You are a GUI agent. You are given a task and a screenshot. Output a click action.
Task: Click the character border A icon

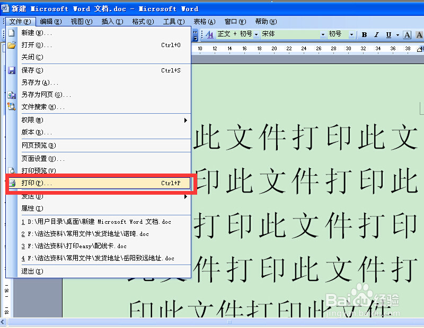click(x=407, y=34)
